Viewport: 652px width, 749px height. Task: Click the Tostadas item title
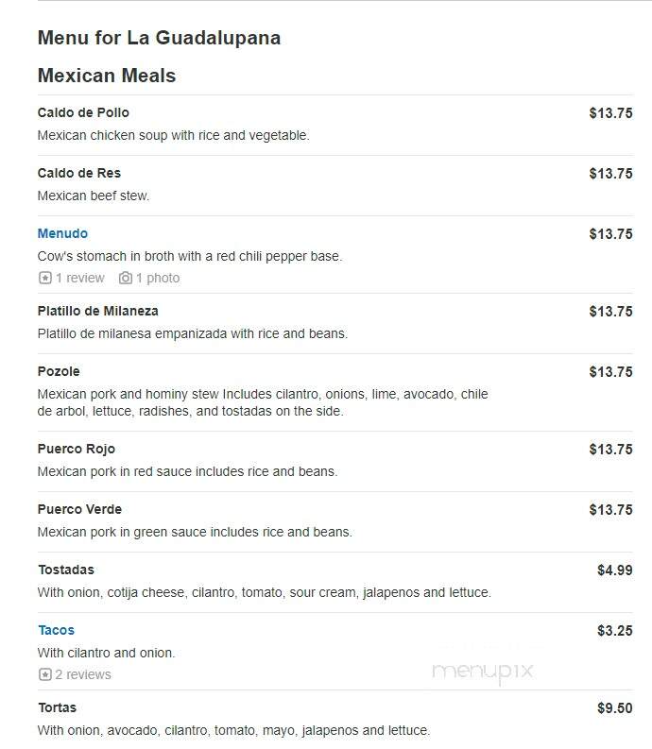point(66,570)
